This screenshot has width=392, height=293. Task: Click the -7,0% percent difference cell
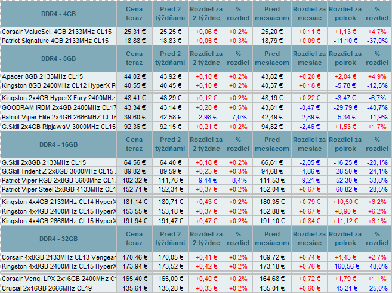point(238,117)
